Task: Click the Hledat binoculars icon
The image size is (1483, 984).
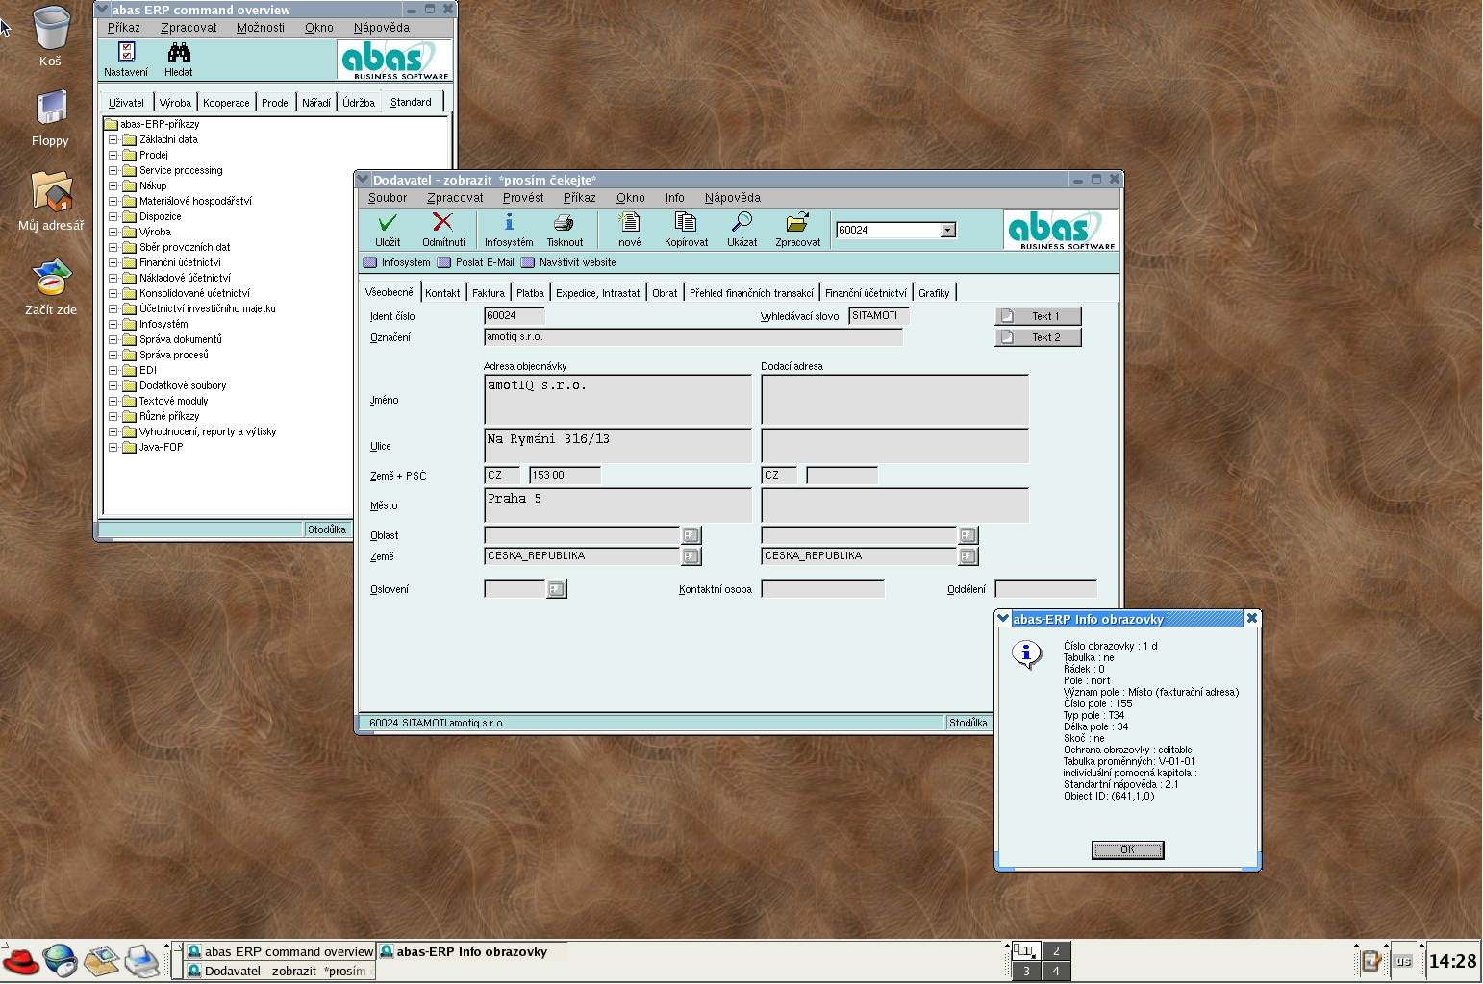Action: [178, 53]
